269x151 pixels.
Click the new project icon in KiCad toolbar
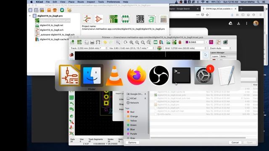coord(30,10)
